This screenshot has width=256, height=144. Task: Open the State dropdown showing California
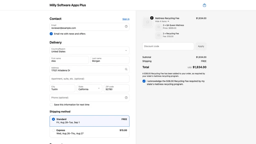(x=90, y=88)
